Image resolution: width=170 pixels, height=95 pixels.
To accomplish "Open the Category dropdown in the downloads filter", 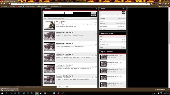I will 69,13.
